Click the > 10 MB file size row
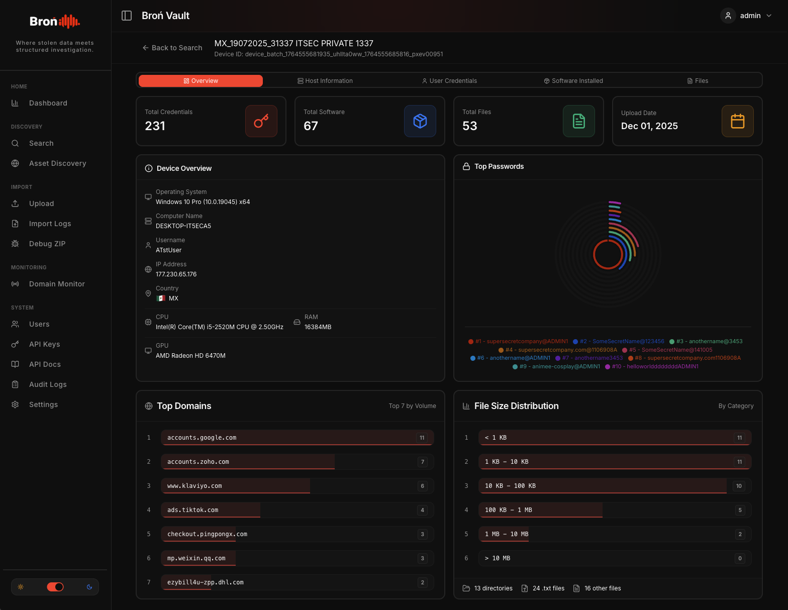This screenshot has width=788, height=610. click(x=615, y=558)
